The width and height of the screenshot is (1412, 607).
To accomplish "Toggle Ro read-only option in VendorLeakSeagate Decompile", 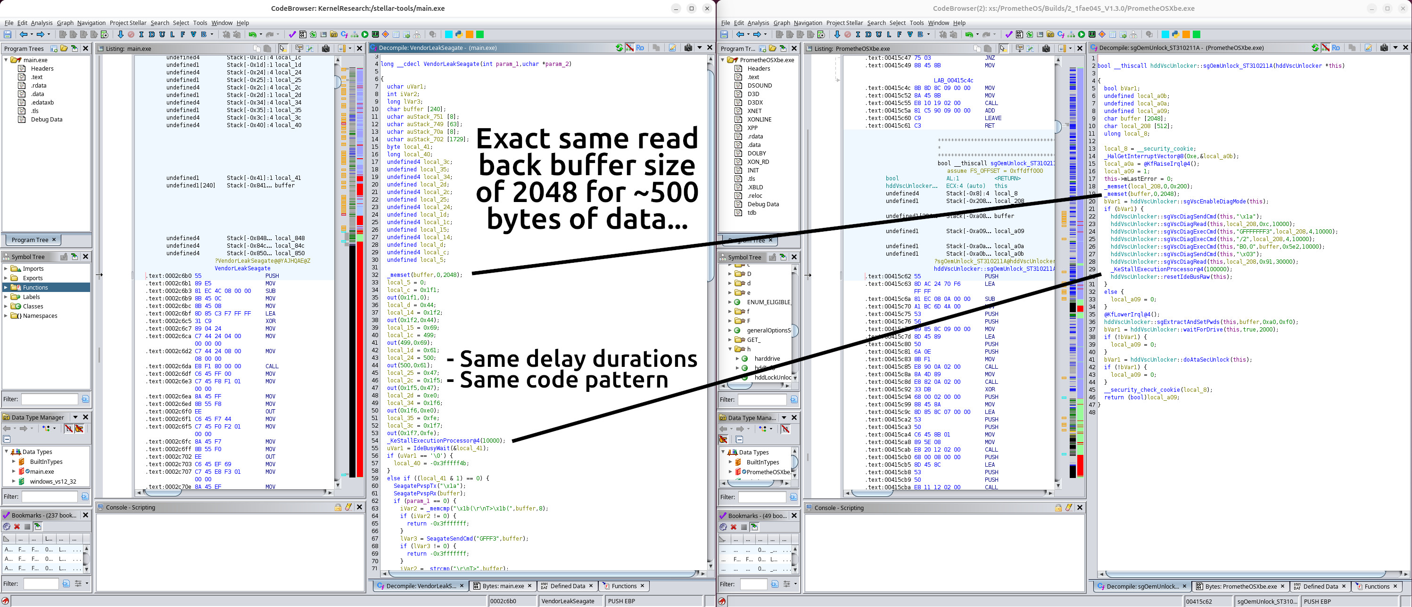I will click(640, 48).
